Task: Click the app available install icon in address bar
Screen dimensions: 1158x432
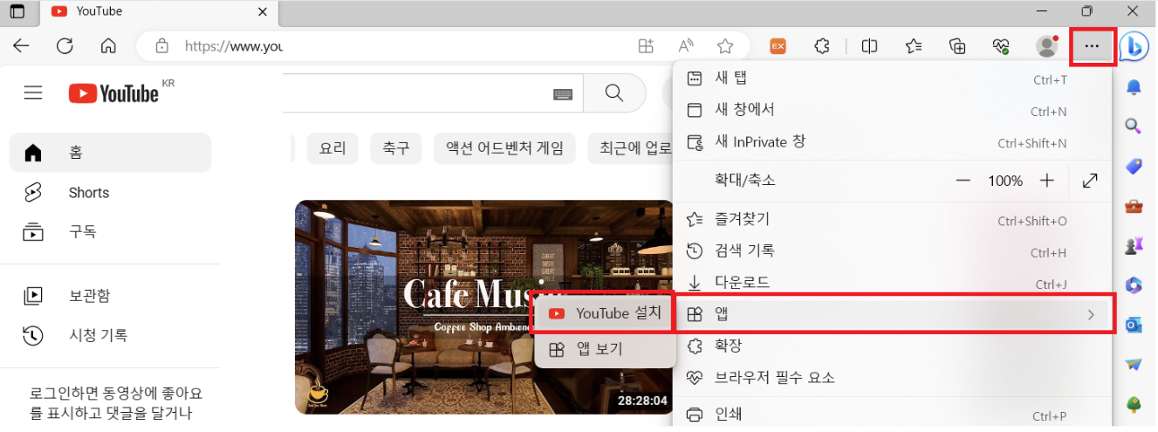Action: pos(645,46)
